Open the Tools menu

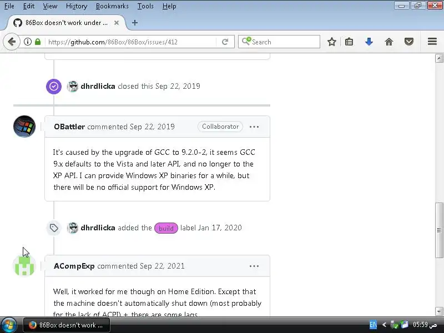click(145, 6)
